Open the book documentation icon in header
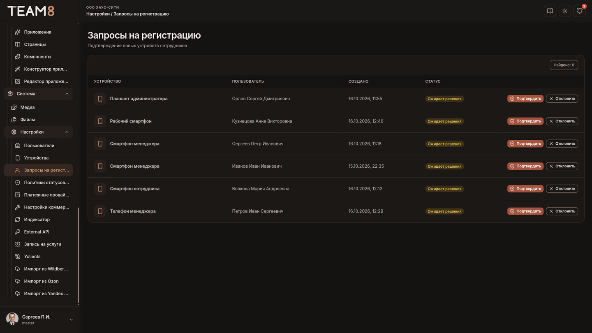The image size is (592, 333). pyautogui.click(x=550, y=11)
